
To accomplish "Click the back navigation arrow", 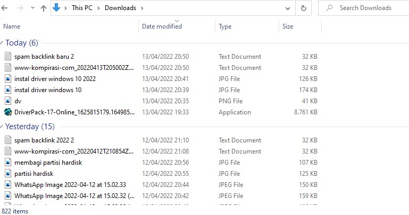I will (x=6, y=8).
